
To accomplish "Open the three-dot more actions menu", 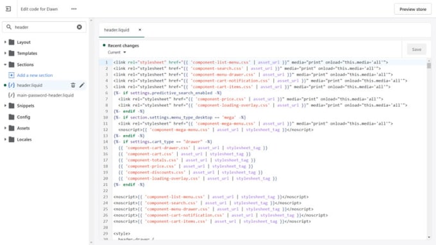I will [x=74, y=9].
